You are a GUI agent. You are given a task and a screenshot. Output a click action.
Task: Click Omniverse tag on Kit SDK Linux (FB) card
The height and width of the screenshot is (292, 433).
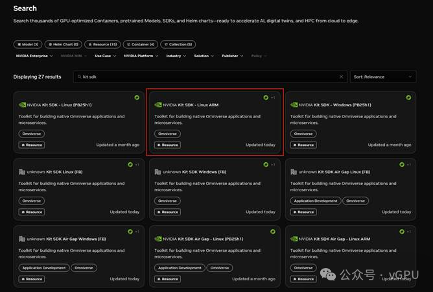32,201
